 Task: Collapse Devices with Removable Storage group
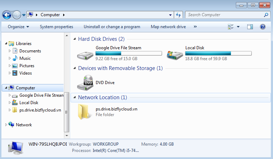[75, 68]
